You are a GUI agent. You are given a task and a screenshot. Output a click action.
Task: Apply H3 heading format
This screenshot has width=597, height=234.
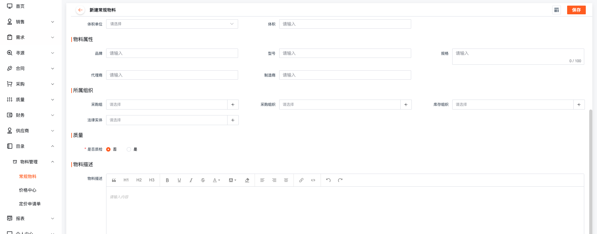(x=152, y=180)
